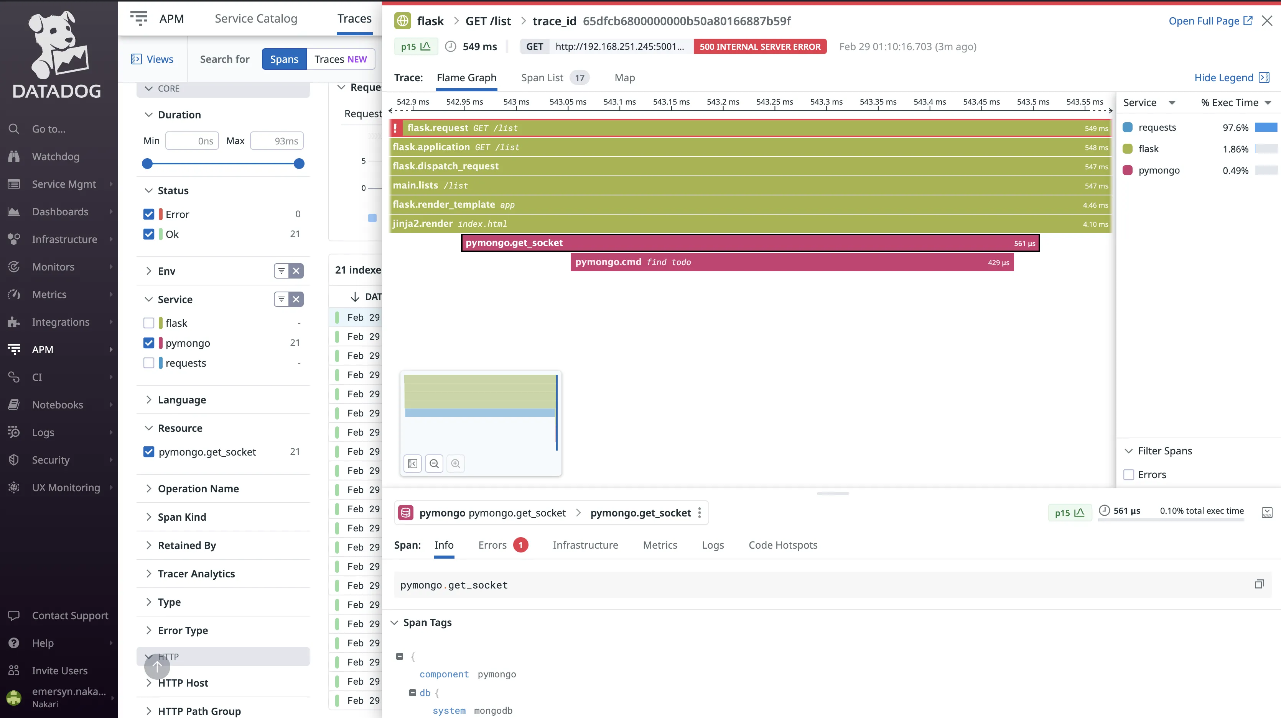The image size is (1281, 718).
Task: Expand the Language facet
Action: (x=182, y=400)
